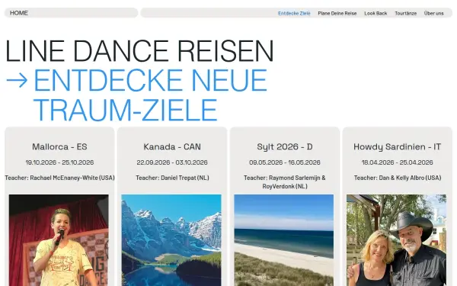Open the Tourtänze menu item
This screenshot has width=457, height=286.
(x=406, y=13)
